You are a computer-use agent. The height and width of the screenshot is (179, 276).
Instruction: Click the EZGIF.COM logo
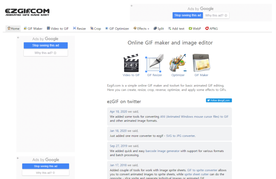(x=27, y=12)
